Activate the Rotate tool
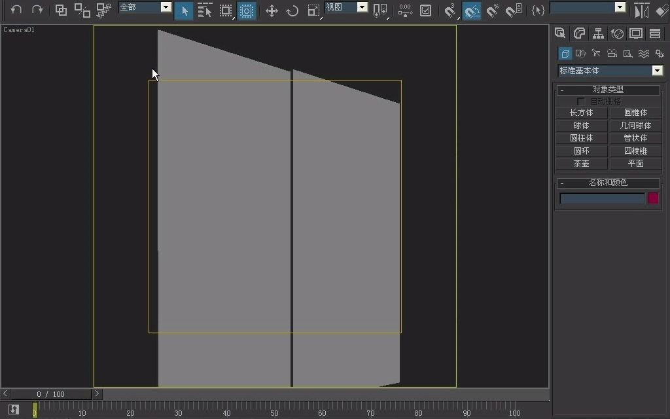The width and height of the screenshot is (670, 419). [x=292, y=10]
